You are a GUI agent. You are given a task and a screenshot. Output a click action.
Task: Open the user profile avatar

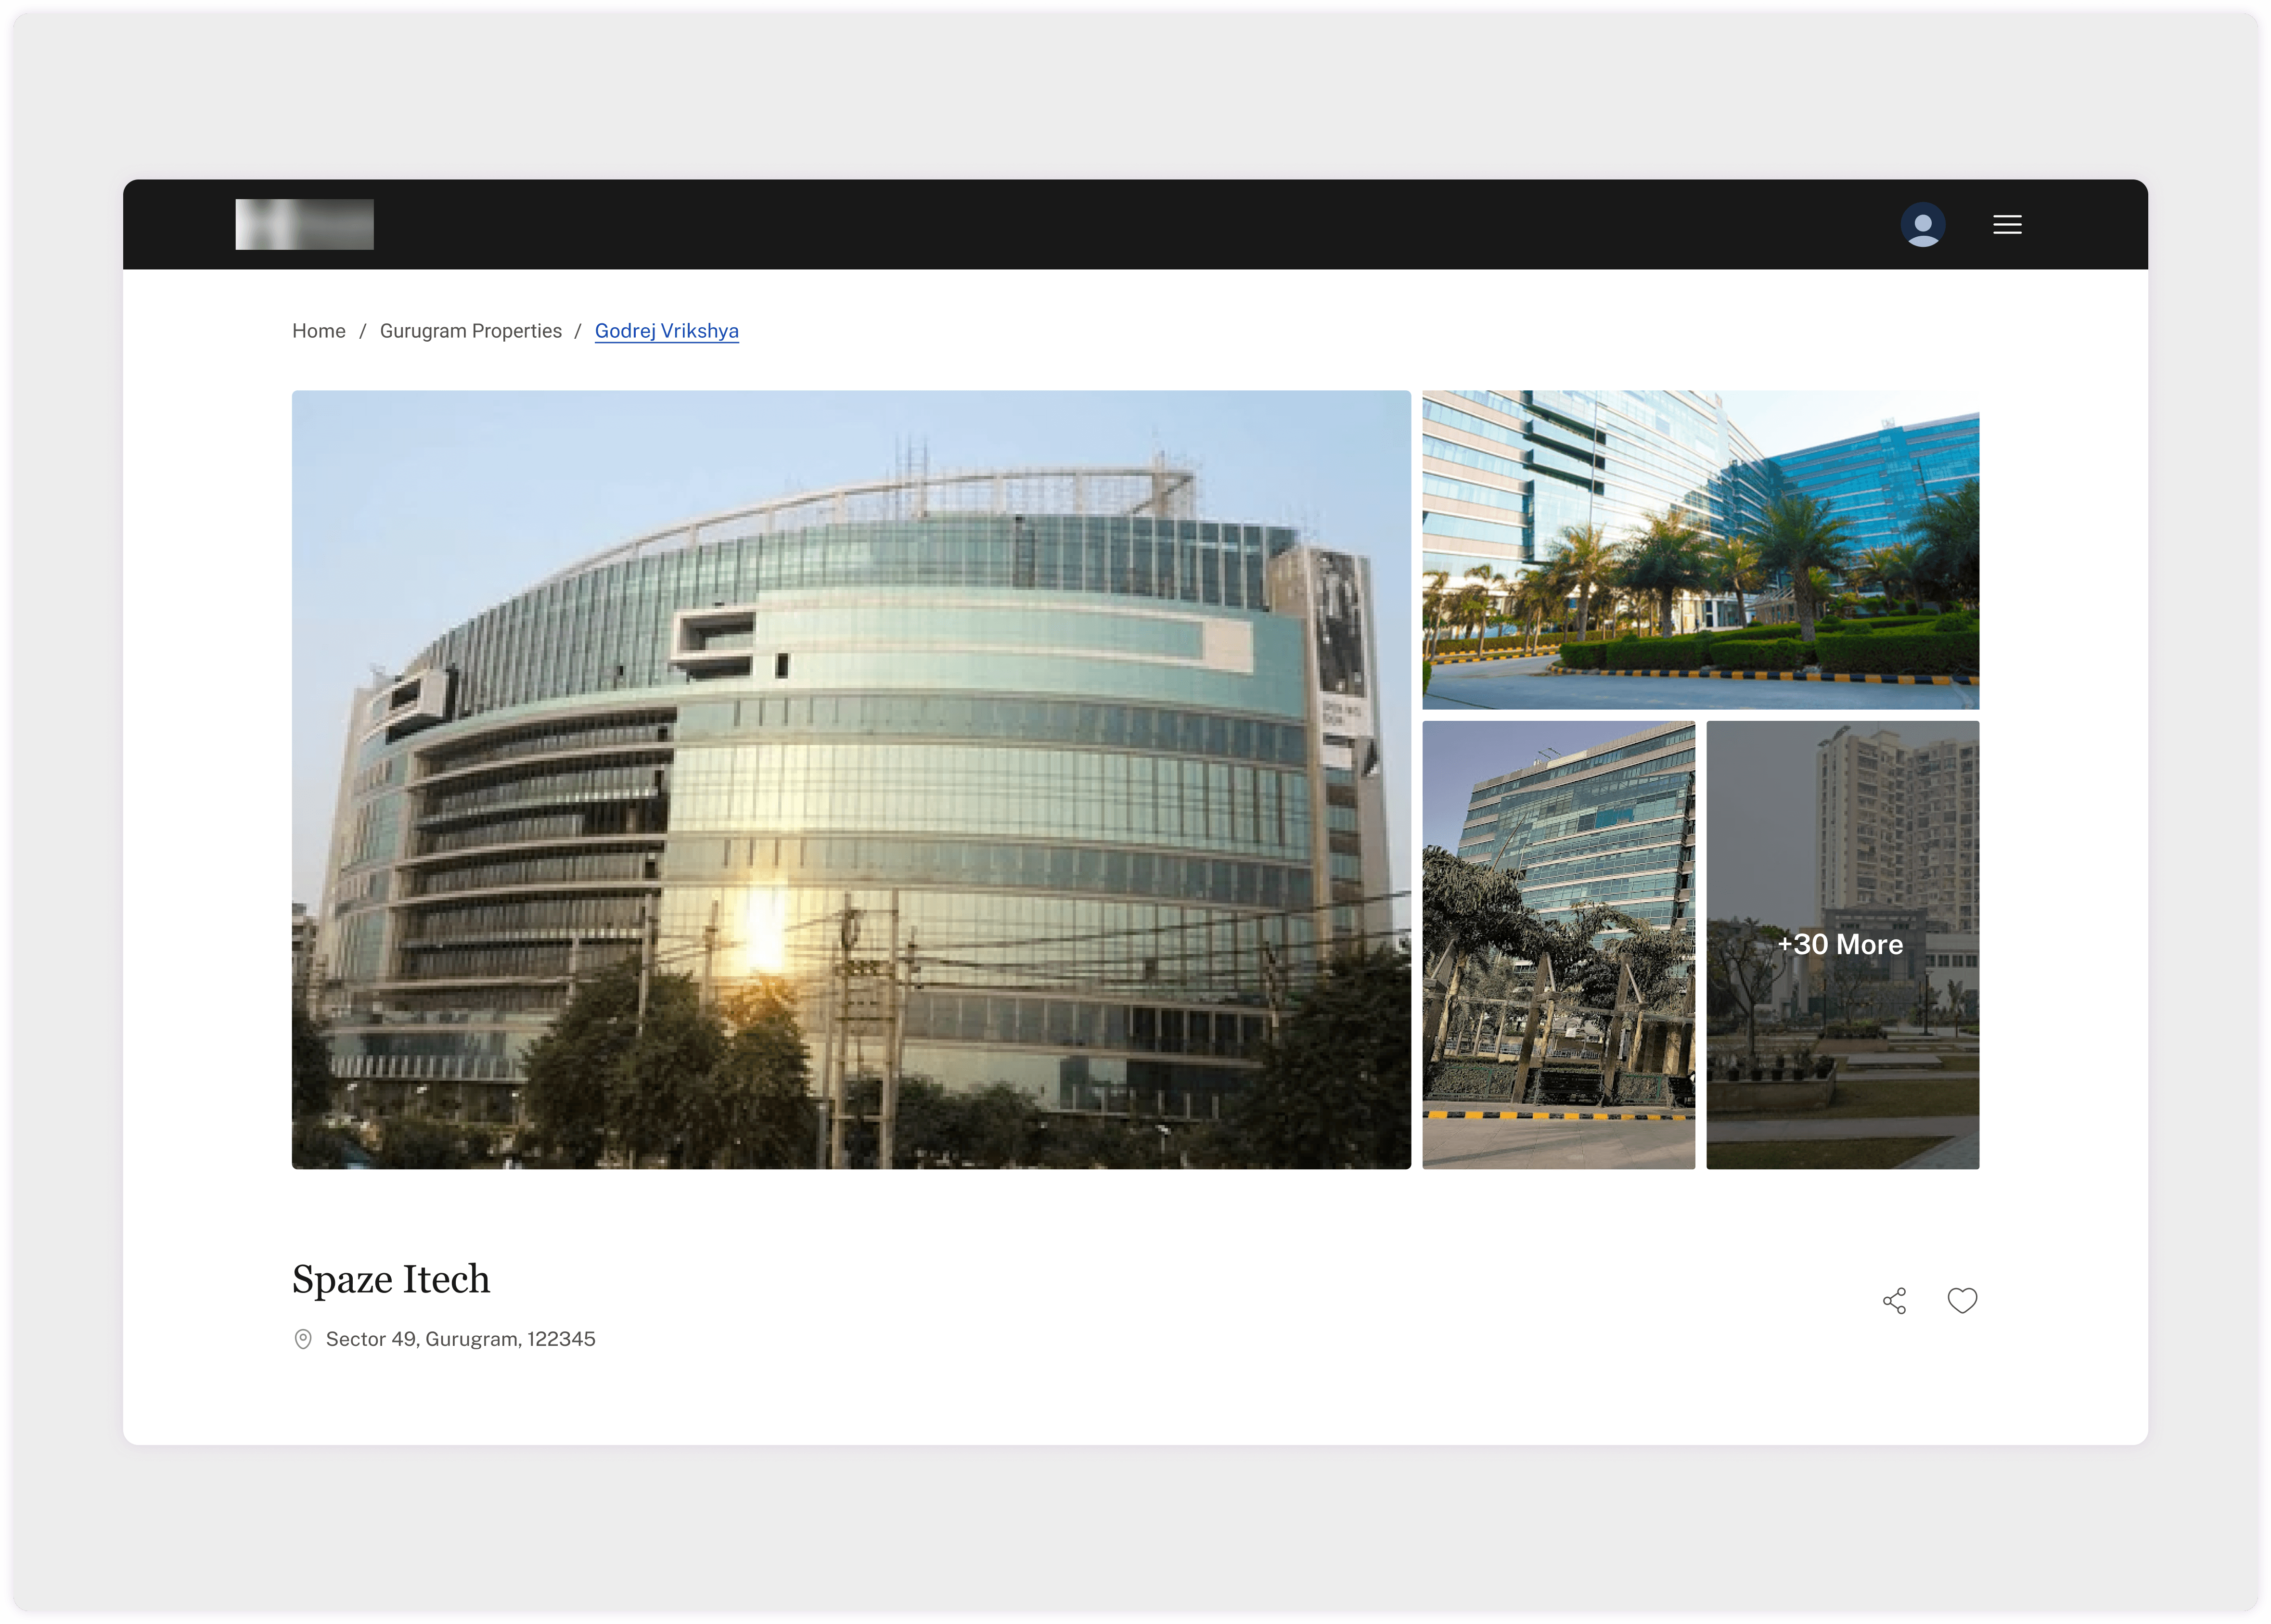[x=1922, y=224]
